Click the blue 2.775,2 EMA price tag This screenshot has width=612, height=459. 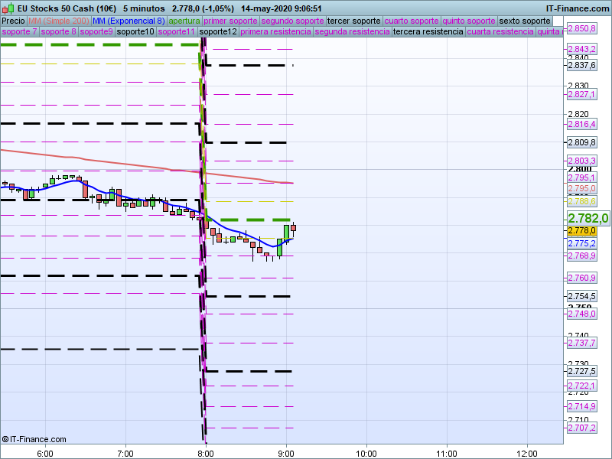click(581, 243)
